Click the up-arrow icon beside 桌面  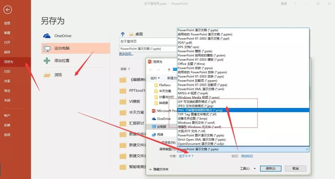(x=122, y=34)
